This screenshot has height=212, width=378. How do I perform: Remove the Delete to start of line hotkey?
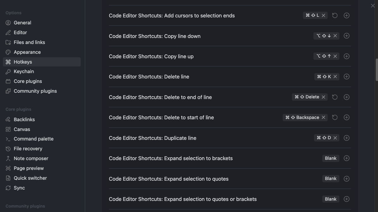(324, 117)
